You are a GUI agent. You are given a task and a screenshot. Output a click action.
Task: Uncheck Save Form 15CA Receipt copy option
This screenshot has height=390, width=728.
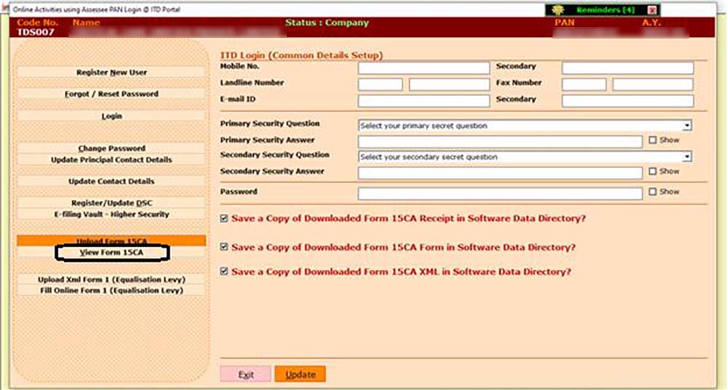[x=224, y=218]
